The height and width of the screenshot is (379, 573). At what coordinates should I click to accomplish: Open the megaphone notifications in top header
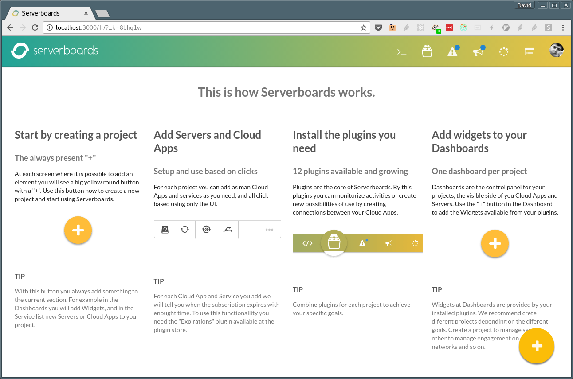(x=478, y=52)
